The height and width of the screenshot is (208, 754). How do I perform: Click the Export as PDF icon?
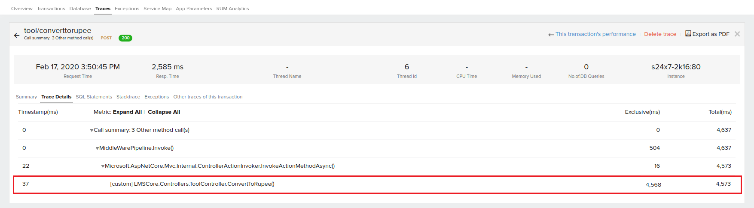coord(688,34)
